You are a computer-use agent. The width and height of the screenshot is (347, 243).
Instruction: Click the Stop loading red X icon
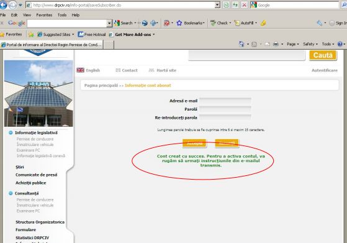[x=245, y=5]
